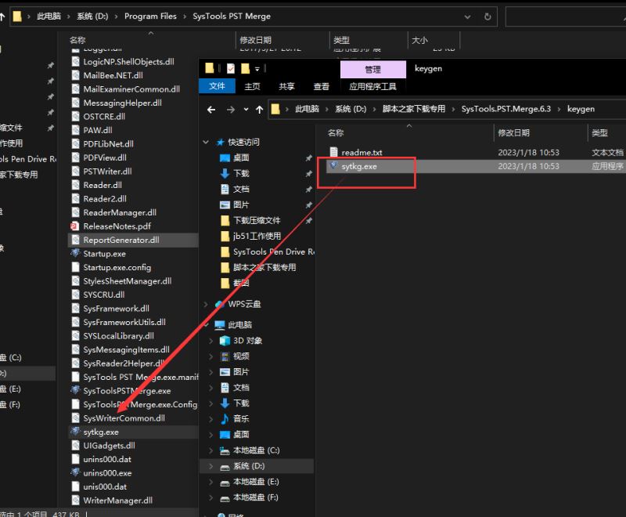Select Startup.exe.config file
The height and width of the screenshot is (517, 626).
[x=117, y=267]
